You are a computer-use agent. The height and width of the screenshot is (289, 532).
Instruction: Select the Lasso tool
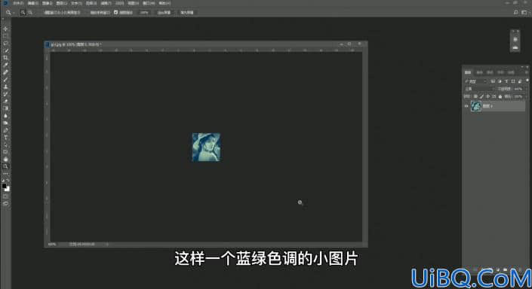[x=5, y=44]
